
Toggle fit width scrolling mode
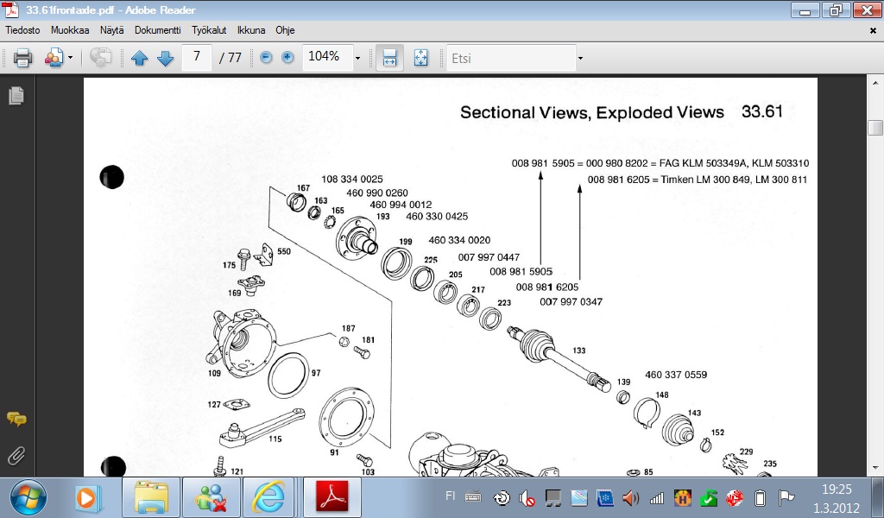point(389,58)
